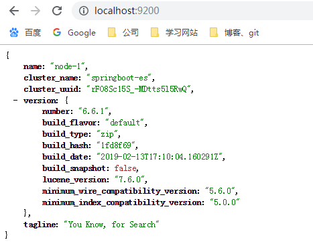
Task: Click the "node-1" name value
Action: tap(68, 66)
